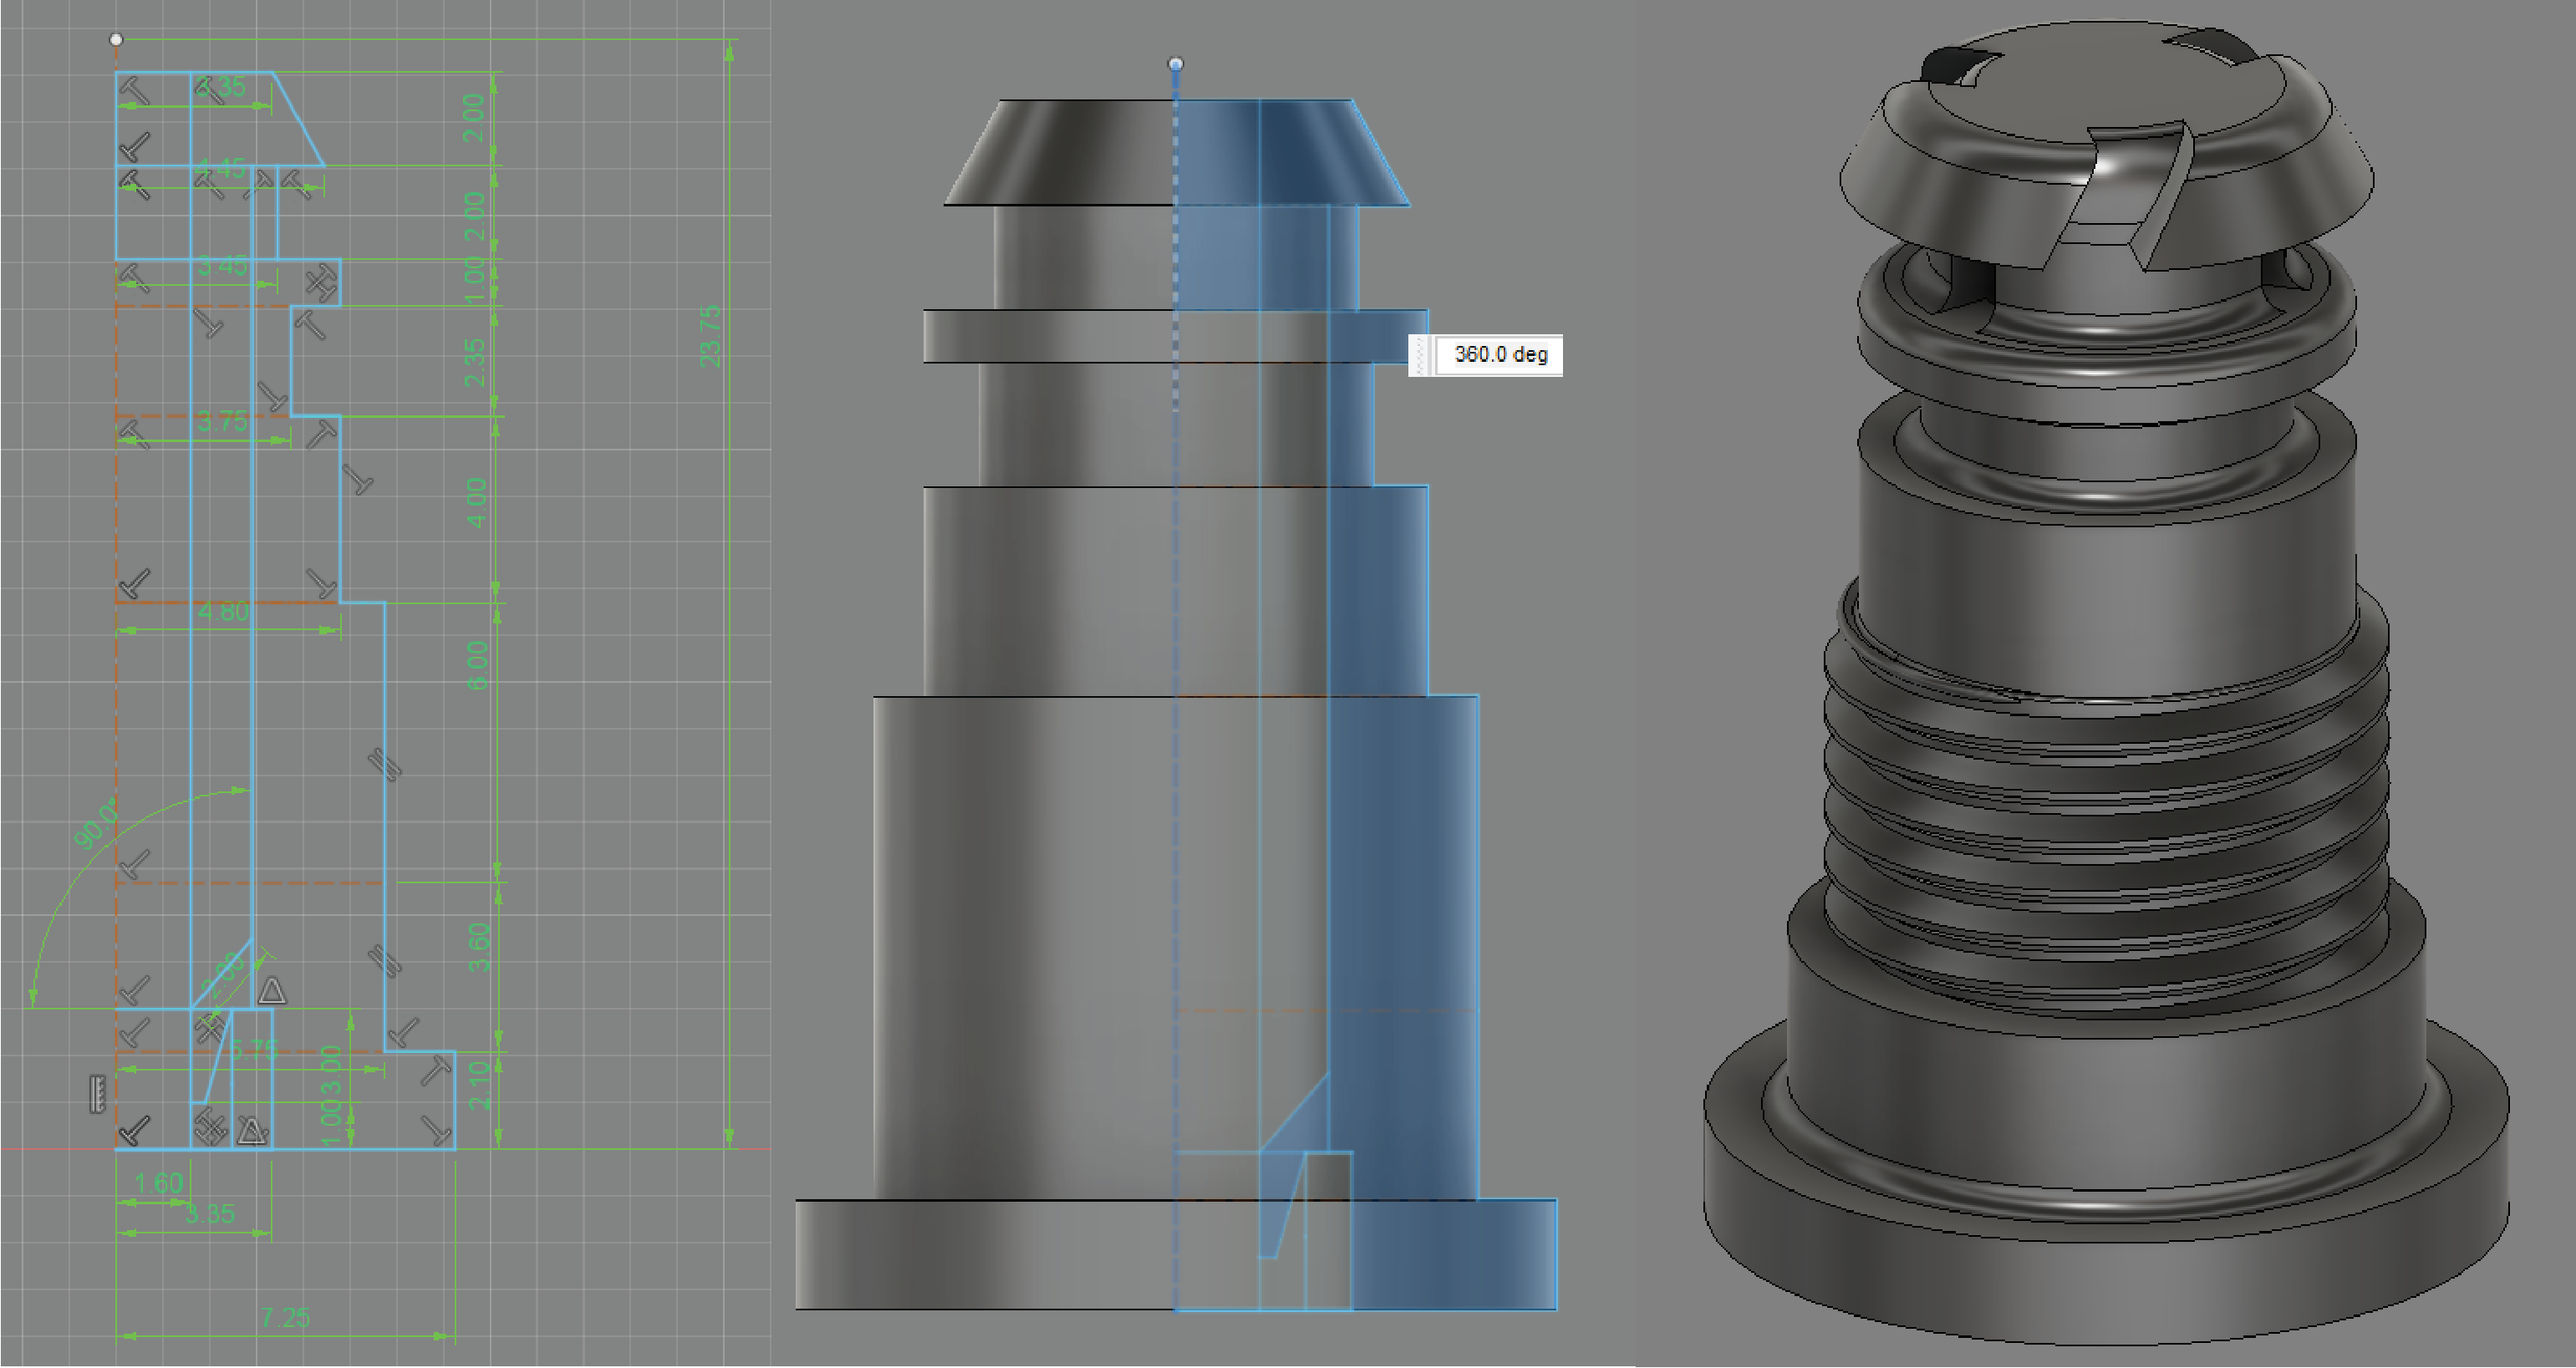This screenshot has height=1368, width=2576.
Task: Click the 4.00 vertical dimension
Action: click(477, 503)
